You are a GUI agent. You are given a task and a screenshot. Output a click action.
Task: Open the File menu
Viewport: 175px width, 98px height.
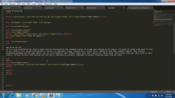(x=2, y=4)
